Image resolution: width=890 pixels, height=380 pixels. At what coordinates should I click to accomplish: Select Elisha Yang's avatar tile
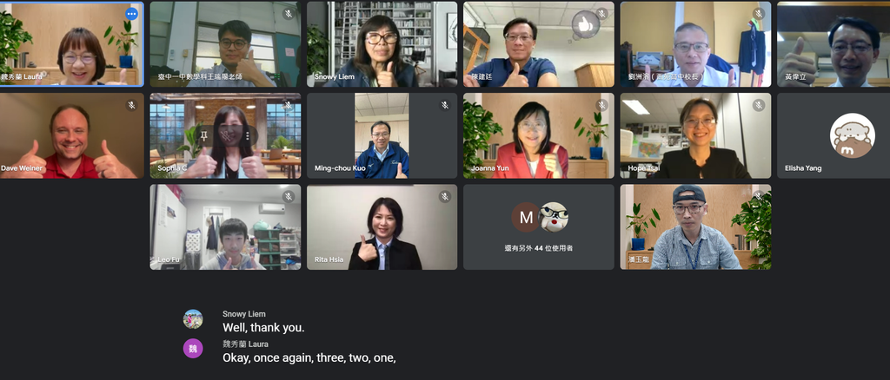click(x=834, y=136)
